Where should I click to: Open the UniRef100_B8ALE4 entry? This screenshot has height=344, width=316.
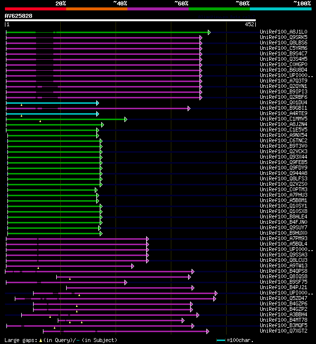pyautogui.click(x=283, y=217)
